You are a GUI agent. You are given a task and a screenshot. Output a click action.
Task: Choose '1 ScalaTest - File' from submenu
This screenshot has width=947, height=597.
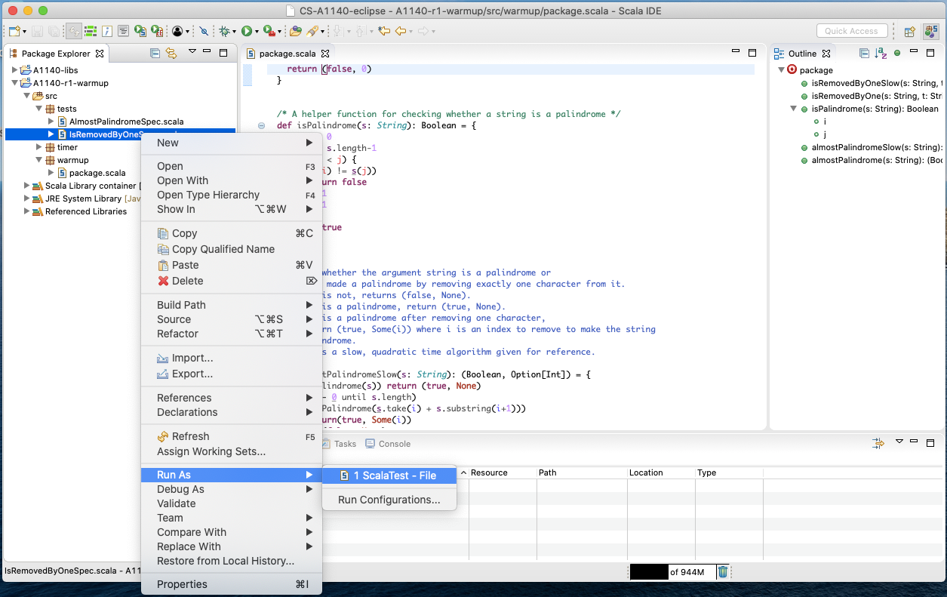click(395, 475)
